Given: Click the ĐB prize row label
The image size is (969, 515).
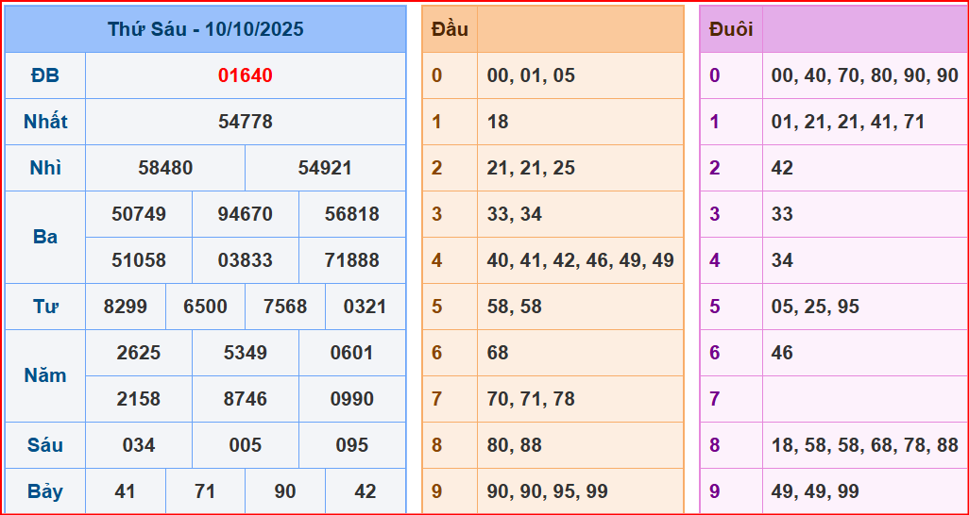Looking at the screenshot, I should [x=45, y=75].
